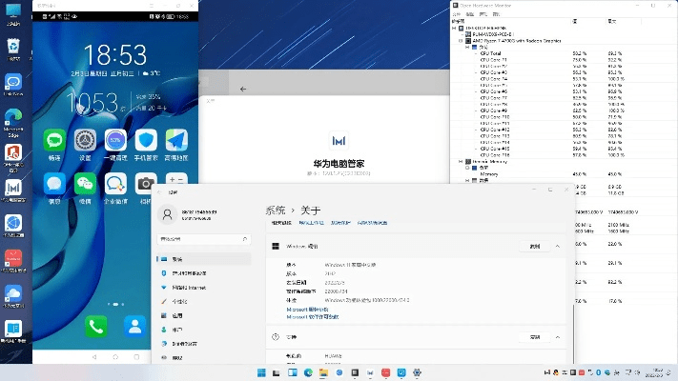Tap the phone Settings gear app icon

[x=84, y=141]
